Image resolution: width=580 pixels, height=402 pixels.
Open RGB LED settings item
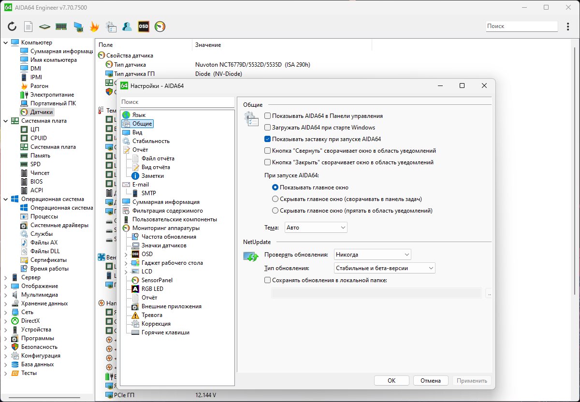click(x=147, y=289)
